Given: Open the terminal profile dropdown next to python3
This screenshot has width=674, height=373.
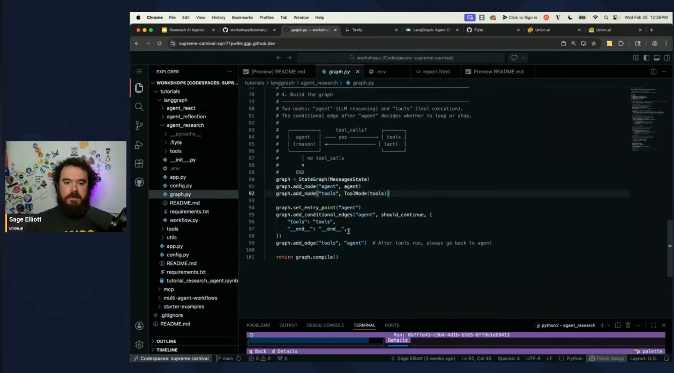Looking at the screenshot, I should tap(609, 325).
